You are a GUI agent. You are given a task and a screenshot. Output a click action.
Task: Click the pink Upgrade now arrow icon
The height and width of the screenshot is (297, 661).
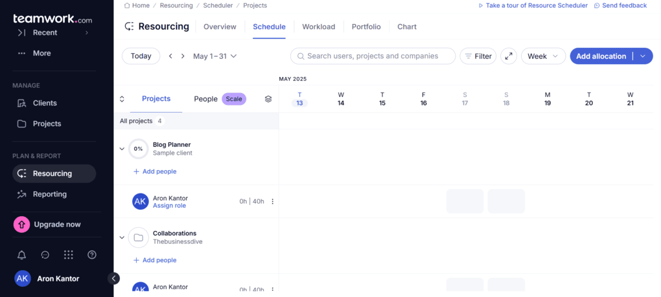(21, 225)
